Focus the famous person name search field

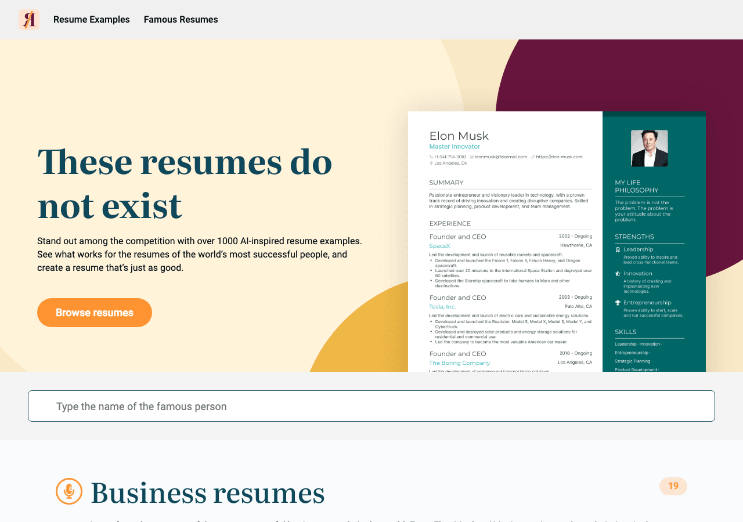[x=371, y=406]
